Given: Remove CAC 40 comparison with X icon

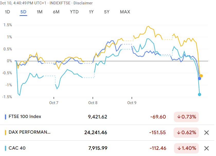Looking at the screenshot, I should [206, 148].
